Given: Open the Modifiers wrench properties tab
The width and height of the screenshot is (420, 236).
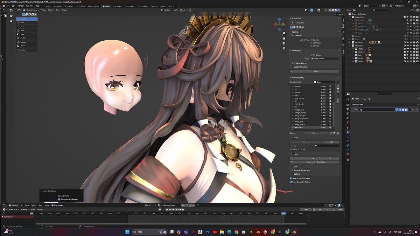Looking at the screenshot, I should [348, 132].
